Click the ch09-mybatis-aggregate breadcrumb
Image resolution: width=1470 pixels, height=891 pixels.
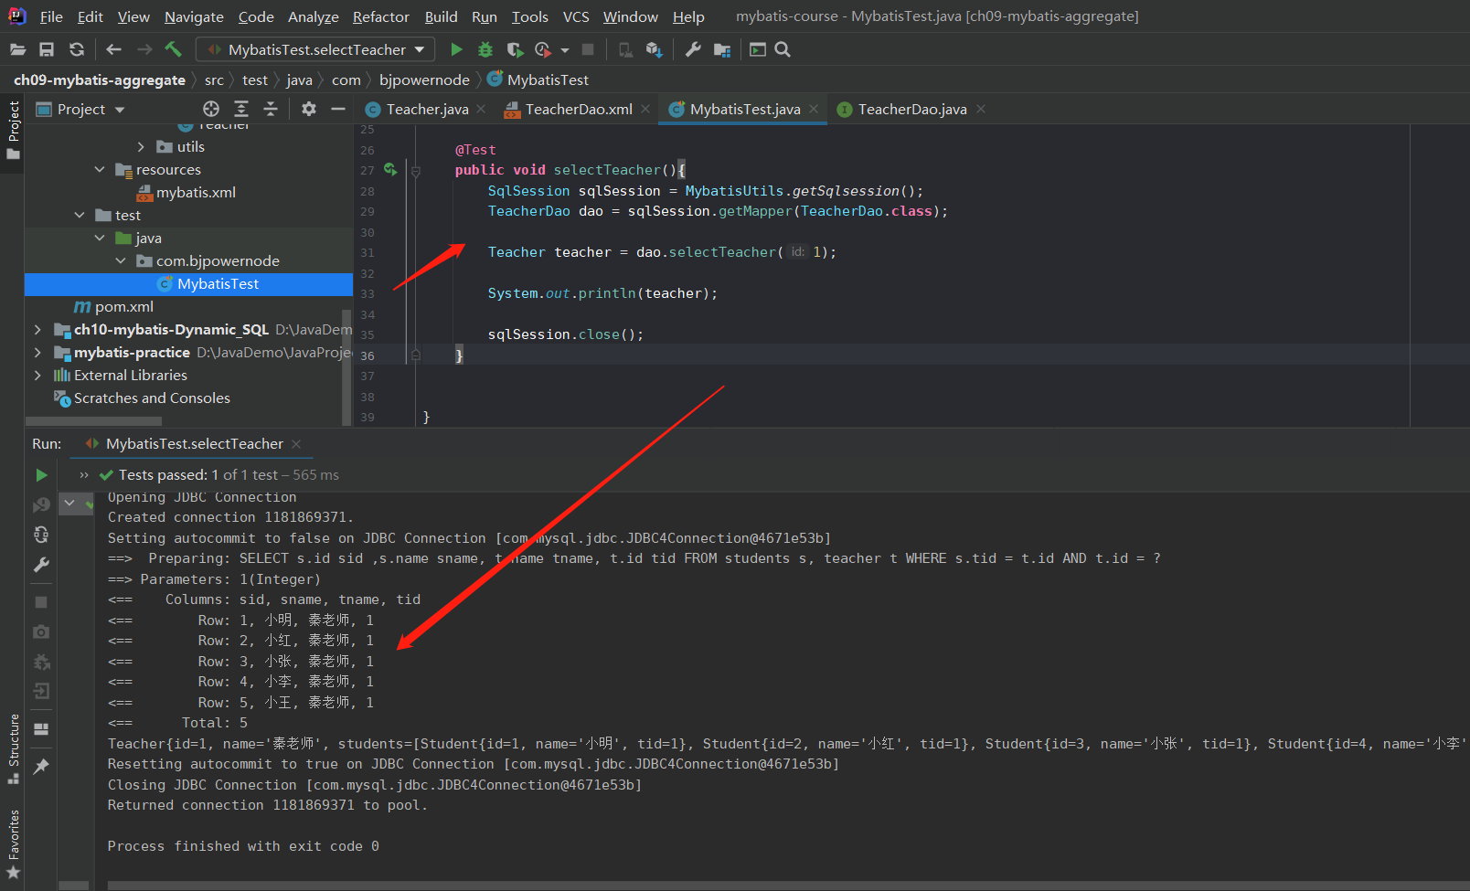pyautogui.click(x=100, y=80)
